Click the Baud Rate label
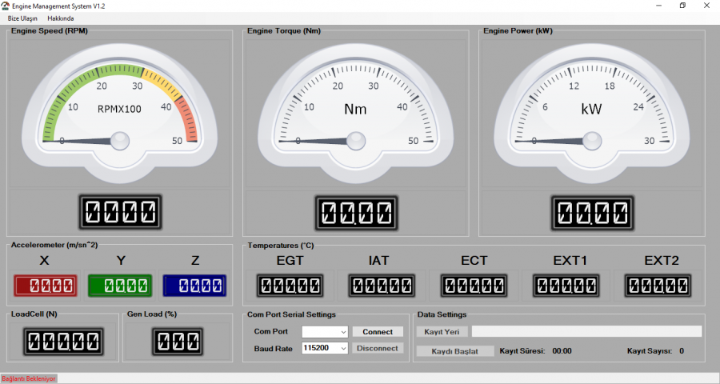This screenshot has width=720, height=384. tap(274, 349)
